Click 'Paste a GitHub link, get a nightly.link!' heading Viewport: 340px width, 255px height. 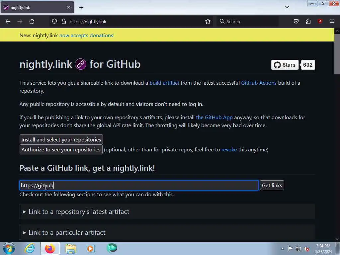tap(87, 168)
